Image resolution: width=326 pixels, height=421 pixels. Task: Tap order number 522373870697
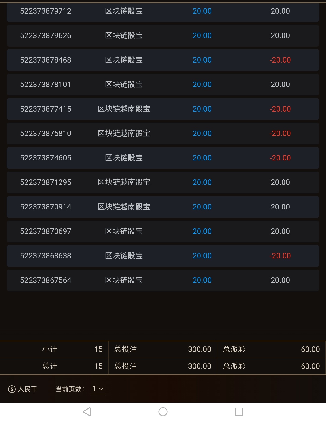tap(46, 231)
